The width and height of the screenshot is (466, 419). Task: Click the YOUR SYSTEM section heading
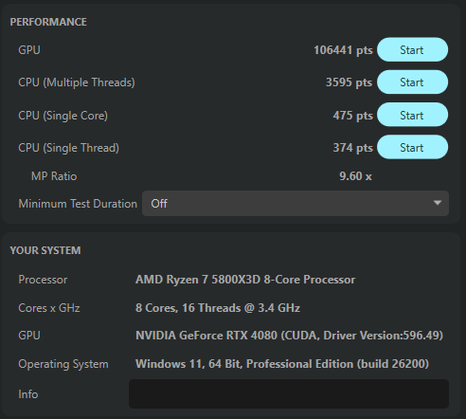(45, 250)
